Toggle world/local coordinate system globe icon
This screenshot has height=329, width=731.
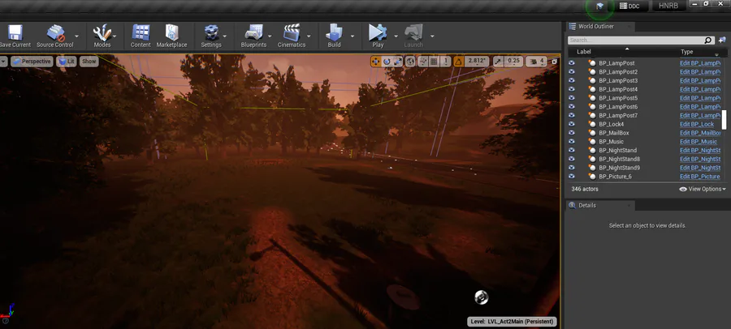tap(410, 62)
